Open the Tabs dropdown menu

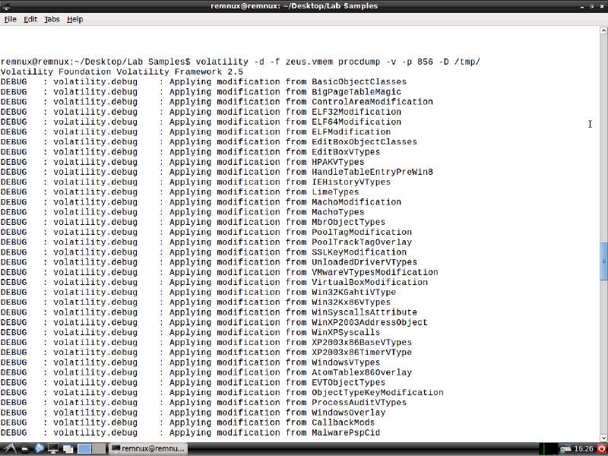(x=51, y=19)
